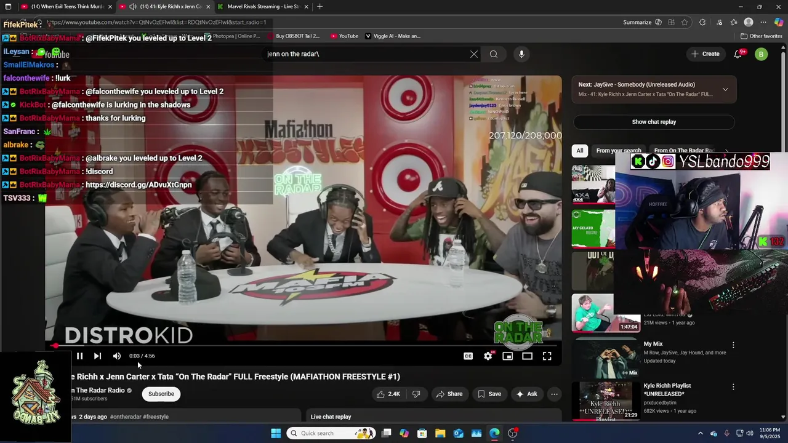Switch to miniplayer mode
Viewport: 788px width, 443px height.
[507, 356]
